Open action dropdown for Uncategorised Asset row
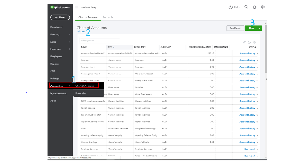 pyautogui.click(x=257, y=74)
